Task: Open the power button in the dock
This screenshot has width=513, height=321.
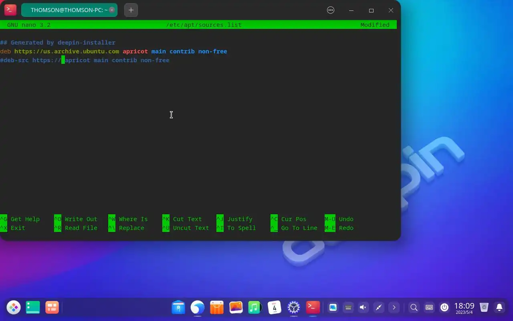Action: click(x=444, y=308)
